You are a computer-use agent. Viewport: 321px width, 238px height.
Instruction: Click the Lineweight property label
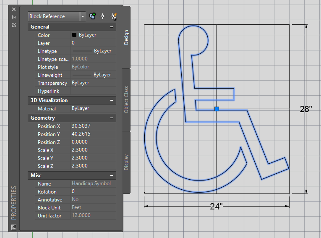pyautogui.click(x=50, y=75)
